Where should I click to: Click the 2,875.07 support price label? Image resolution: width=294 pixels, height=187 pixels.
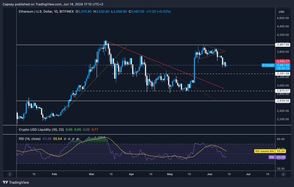point(283,91)
